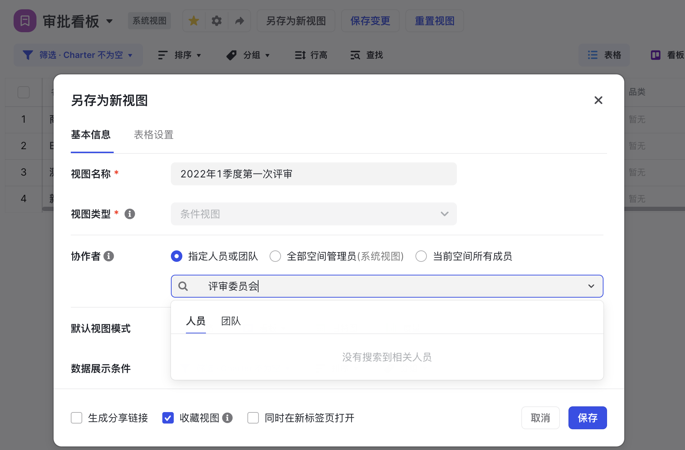Click info icon beside 协作者 label
The image size is (685, 450).
click(x=109, y=256)
